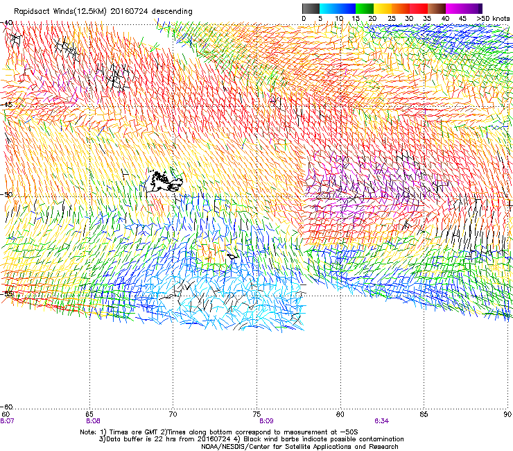This screenshot has height=451, width=513.
Task: Click the ">50 knots" legend label
Action: click(x=493, y=19)
